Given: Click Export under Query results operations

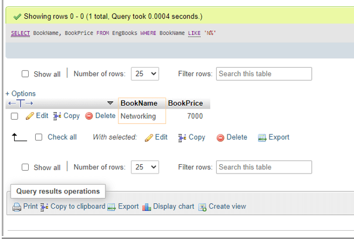Looking at the screenshot, I should (128, 206).
